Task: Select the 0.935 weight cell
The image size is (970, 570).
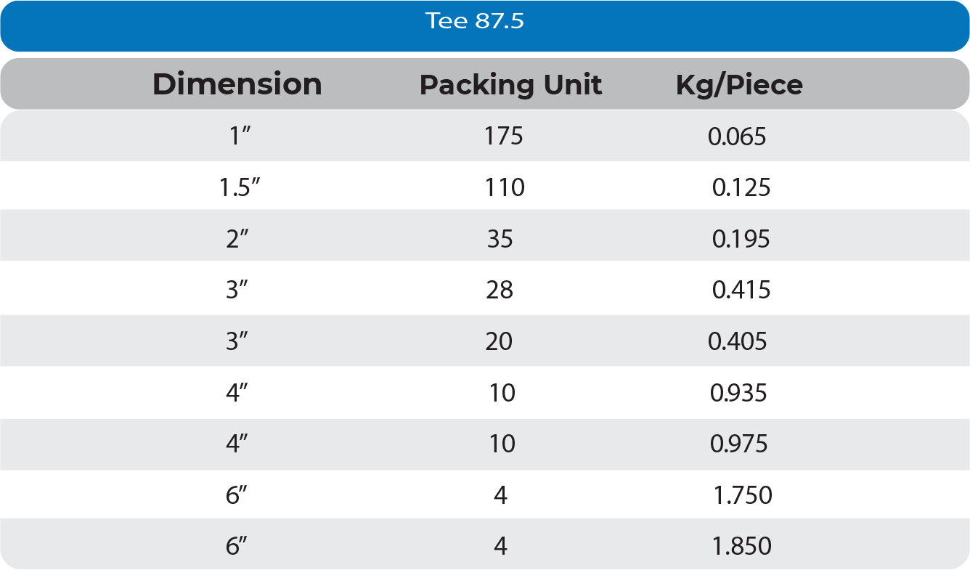Action: [738, 393]
